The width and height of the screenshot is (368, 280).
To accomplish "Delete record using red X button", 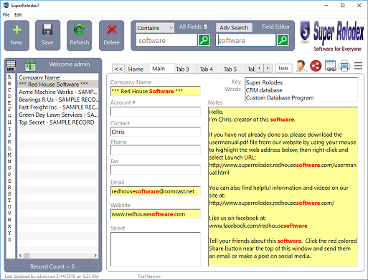I will (x=111, y=35).
